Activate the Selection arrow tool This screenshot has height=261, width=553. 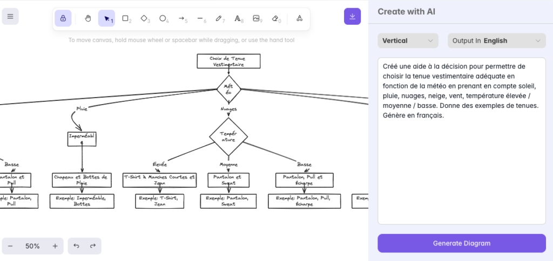(x=107, y=18)
